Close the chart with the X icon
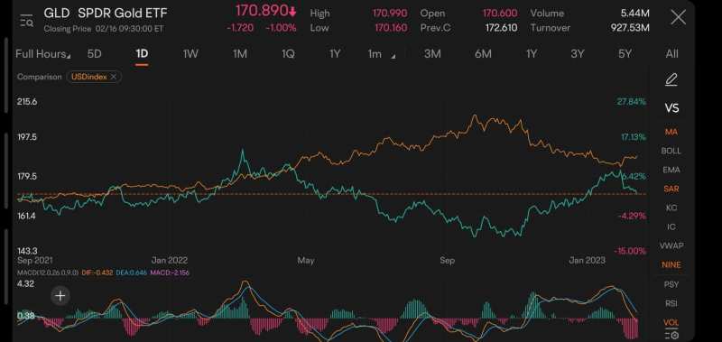The image size is (722, 342). coord(679,18)
